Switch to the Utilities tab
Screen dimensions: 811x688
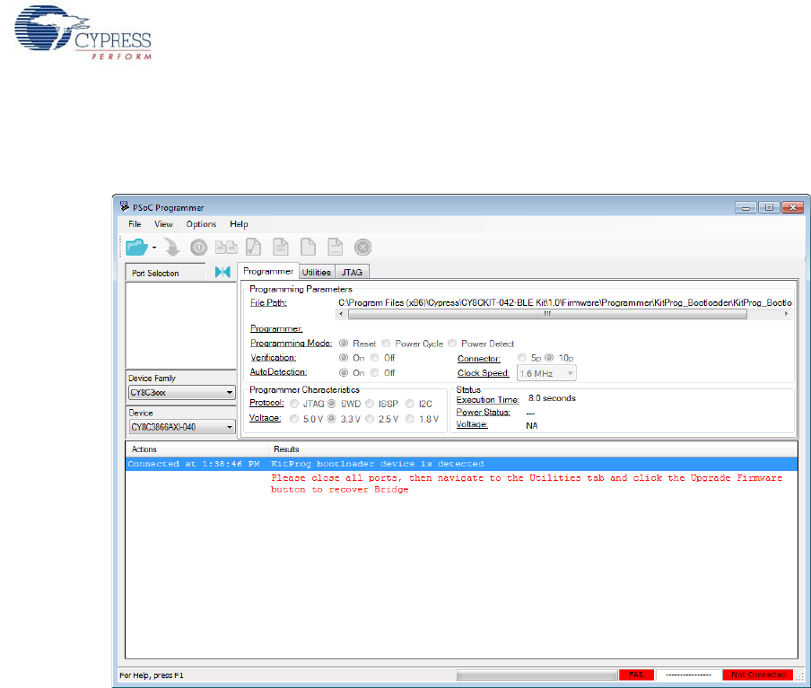316,272
